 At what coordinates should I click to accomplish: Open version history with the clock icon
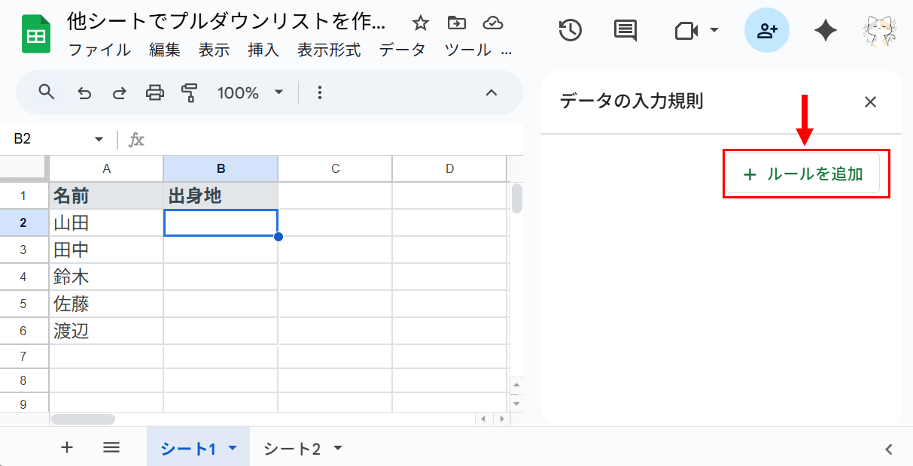click(x=570, y=31)
